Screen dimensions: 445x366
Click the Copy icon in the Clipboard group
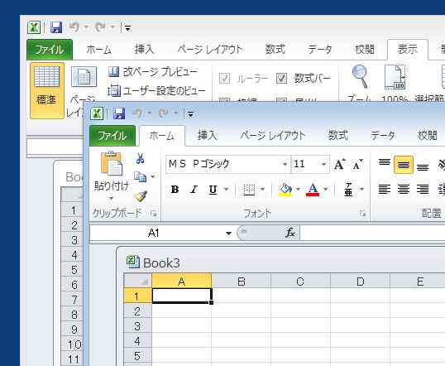[140, 176]
